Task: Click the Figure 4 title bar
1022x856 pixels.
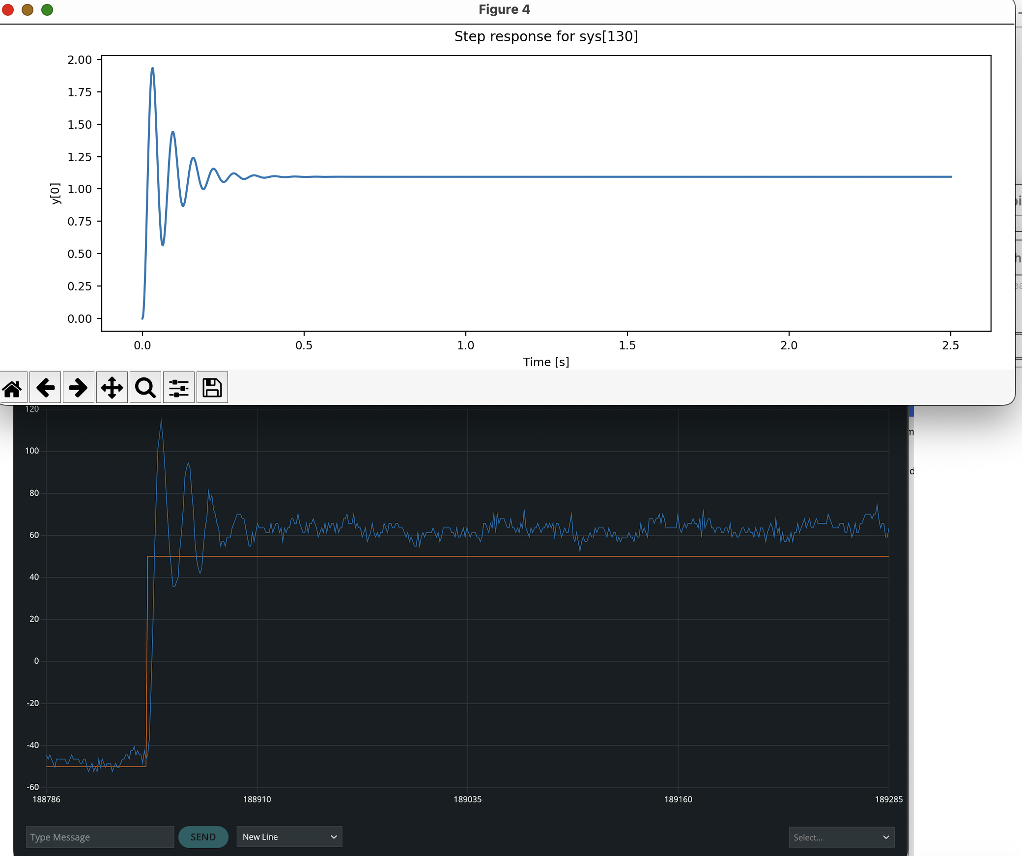Action: (x=504, y=10)
